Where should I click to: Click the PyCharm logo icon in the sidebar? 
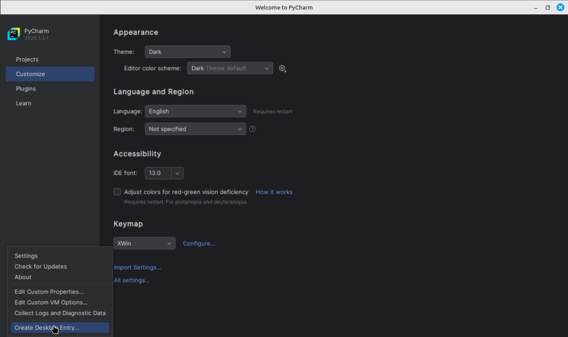tap(13, 34)
